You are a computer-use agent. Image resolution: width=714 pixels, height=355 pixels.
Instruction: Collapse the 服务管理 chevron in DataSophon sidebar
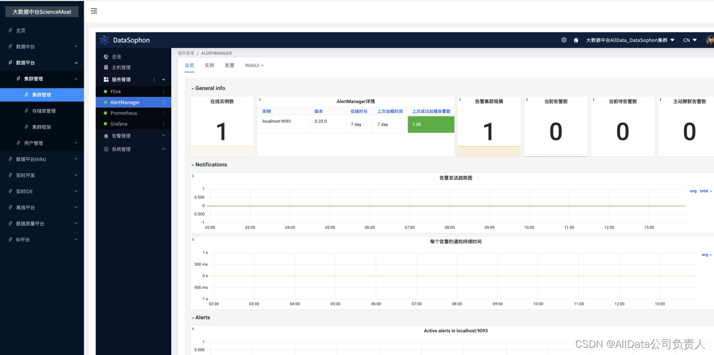[x=163, y=80]
